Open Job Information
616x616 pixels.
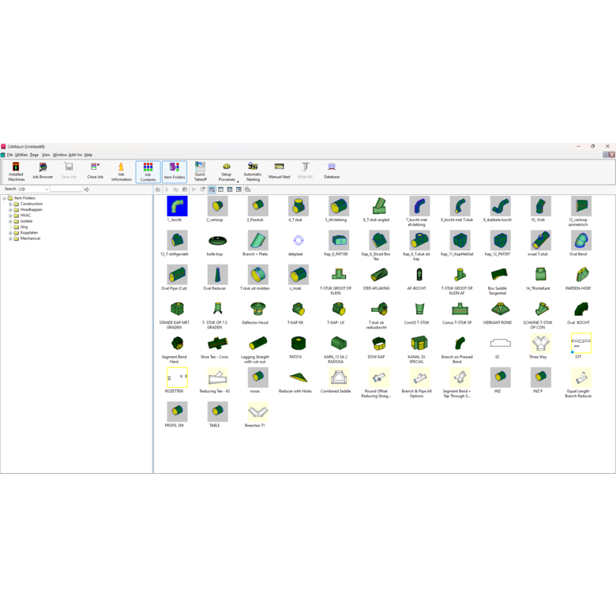pos(122,171)
